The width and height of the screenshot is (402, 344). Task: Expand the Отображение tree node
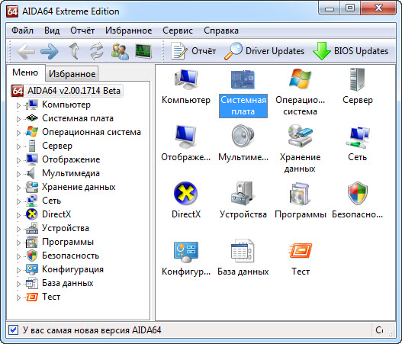[18, 160]
